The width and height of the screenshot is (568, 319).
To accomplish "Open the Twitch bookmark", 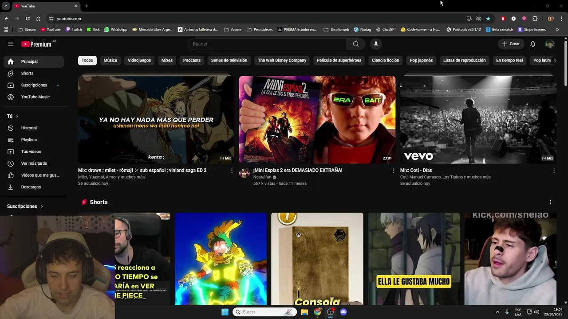I will pyautogui.click(x=74, y=30).
